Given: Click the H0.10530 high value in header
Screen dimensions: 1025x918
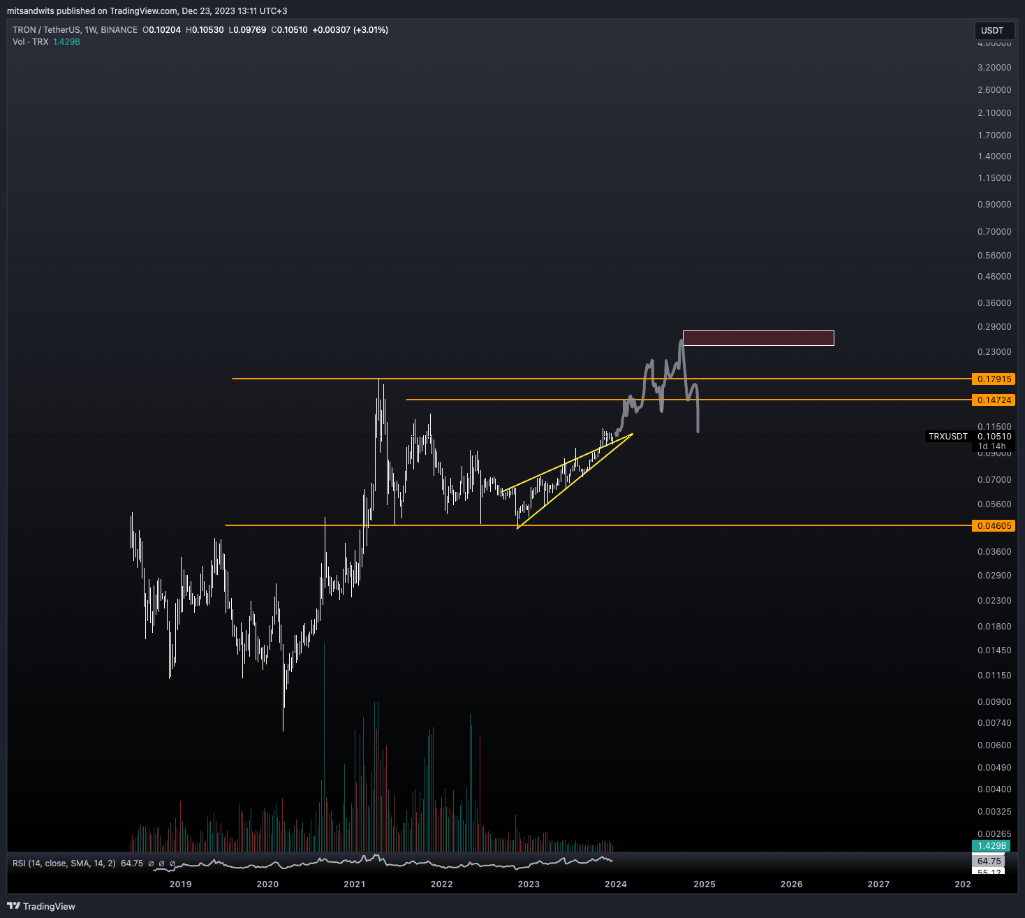Looking at the screenshot, I should click(205, 30).
